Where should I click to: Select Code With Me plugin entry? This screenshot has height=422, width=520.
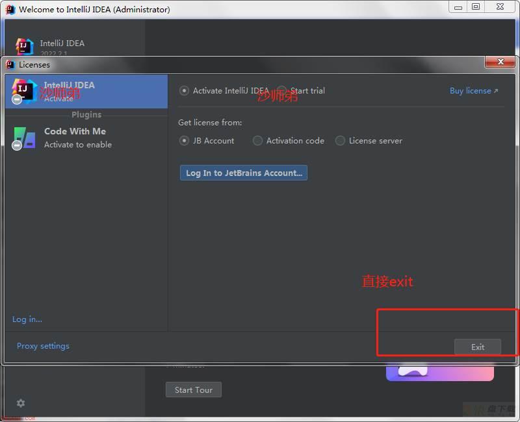(x=86, y=138)
